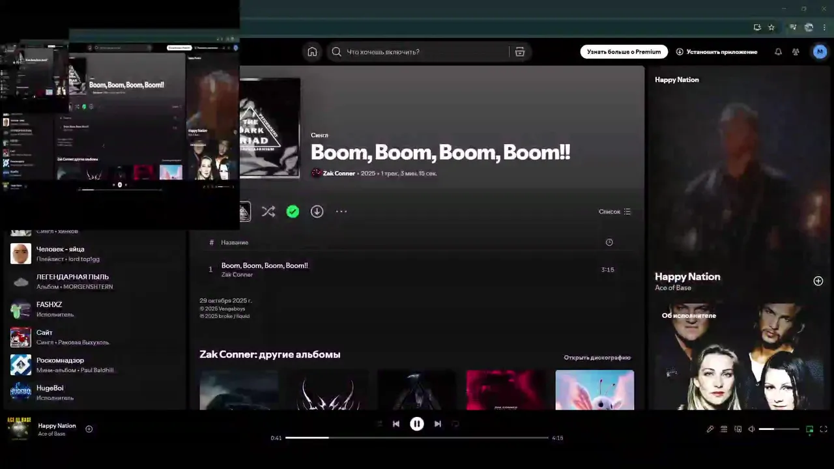Open the notifications bell
834x469 pixels.
click(x=778, y=51)
